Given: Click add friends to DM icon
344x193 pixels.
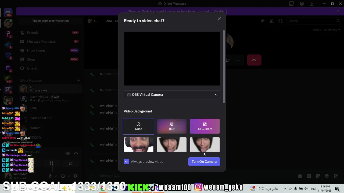Looking at the screenshot, I should pos(272,21).
